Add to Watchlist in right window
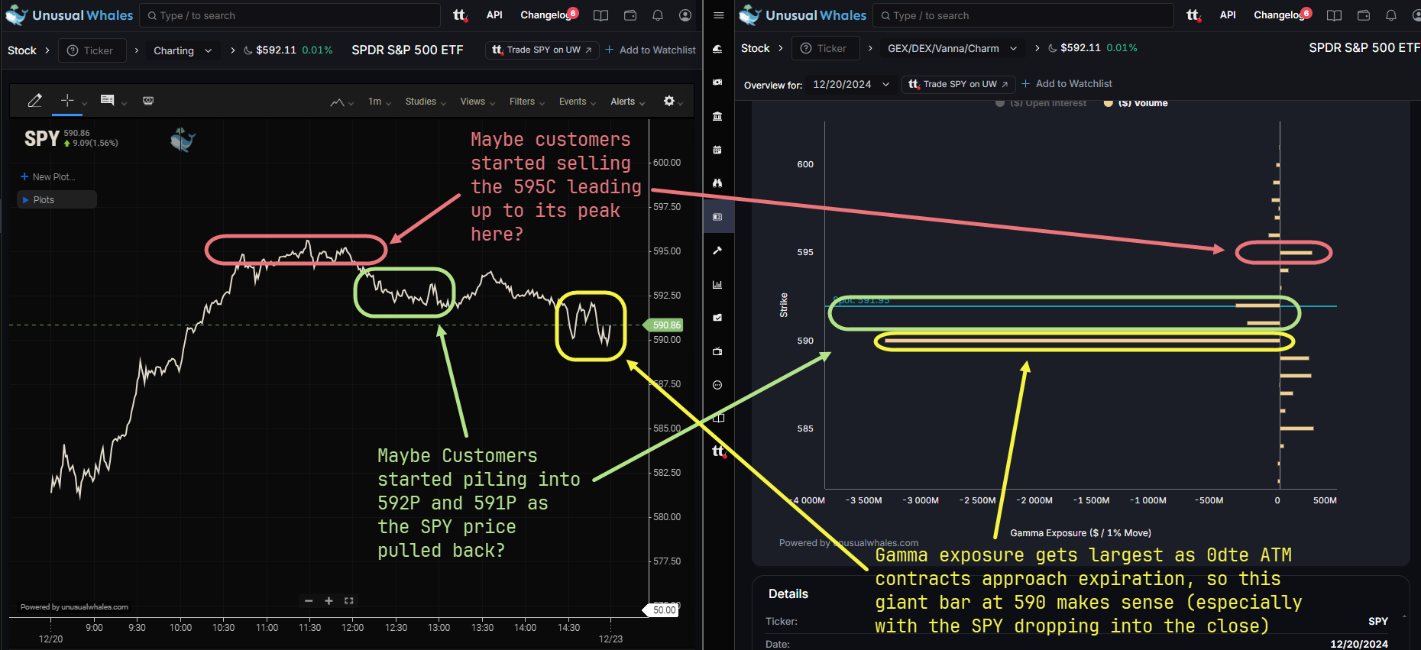The height and width of the screenshot is (650, 1421). (x=1067, y=84)
